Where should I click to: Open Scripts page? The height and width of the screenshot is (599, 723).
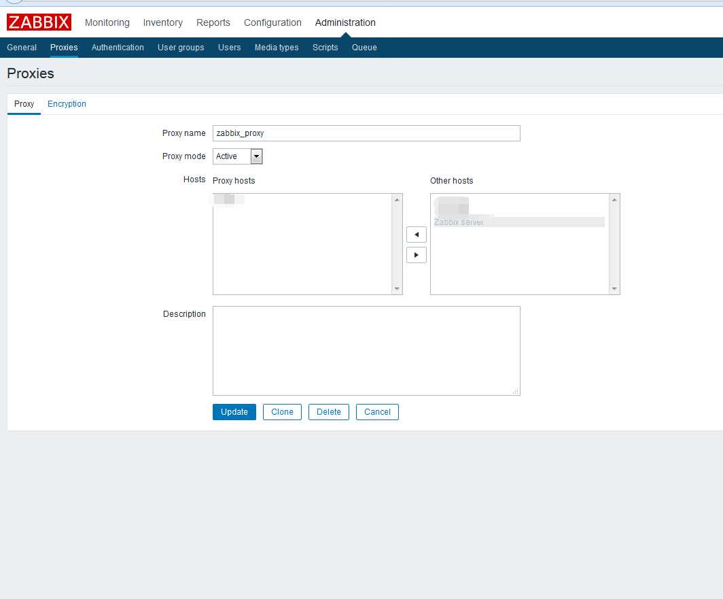coord(325,48)
